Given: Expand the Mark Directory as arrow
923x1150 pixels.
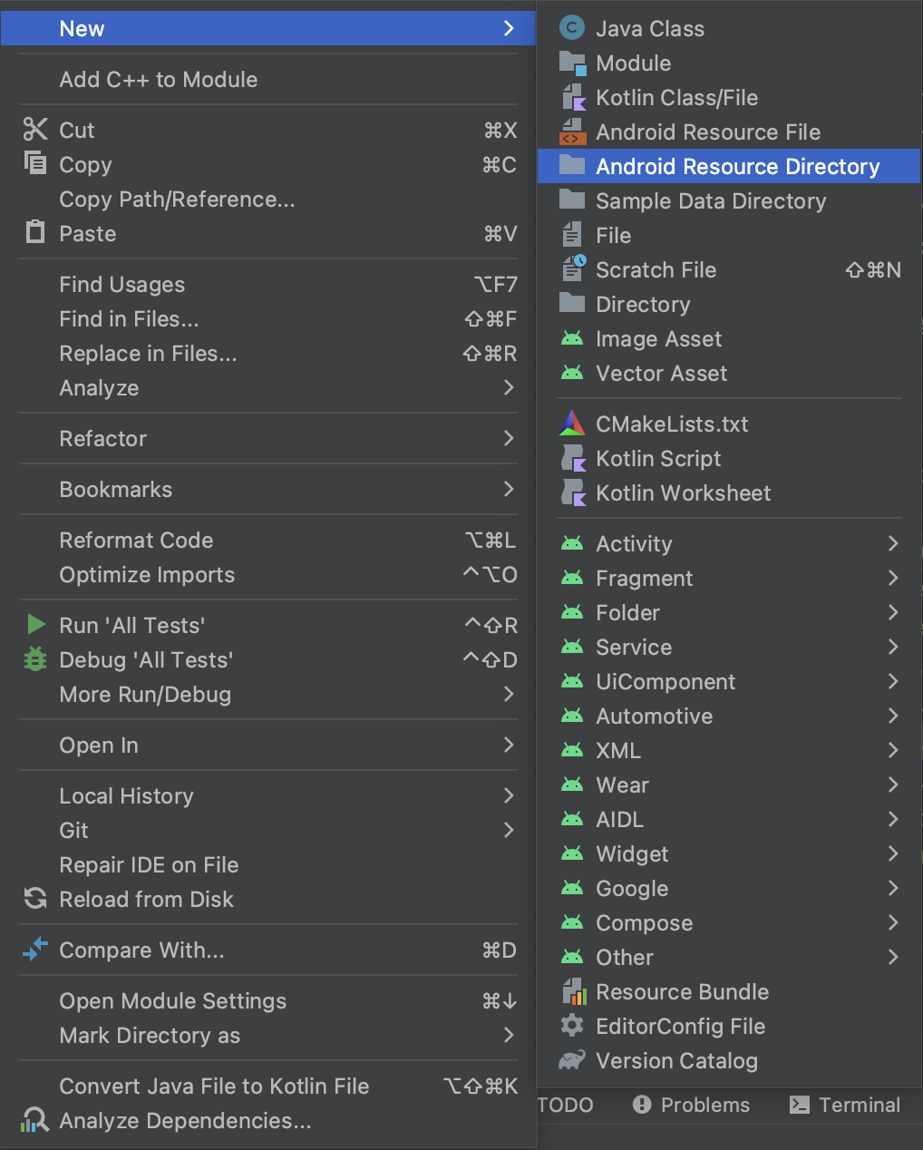Looking at the screenshot, I should tap(509, 1035).
